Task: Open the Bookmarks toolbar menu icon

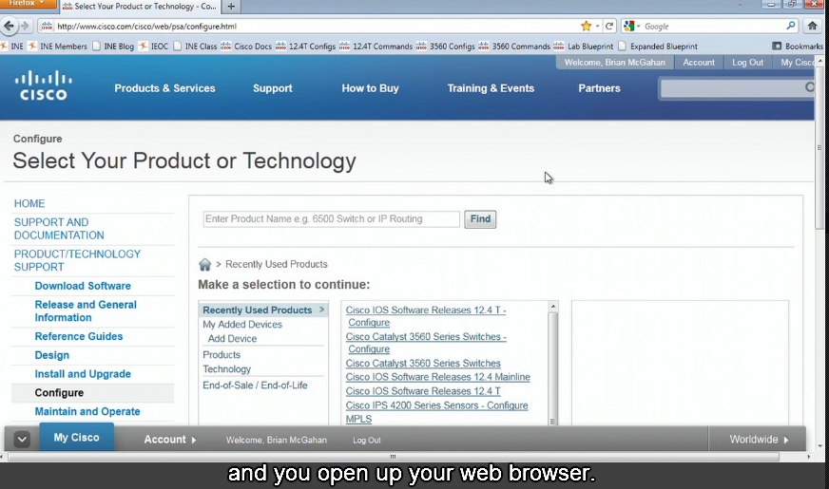Action: point(777,46)
